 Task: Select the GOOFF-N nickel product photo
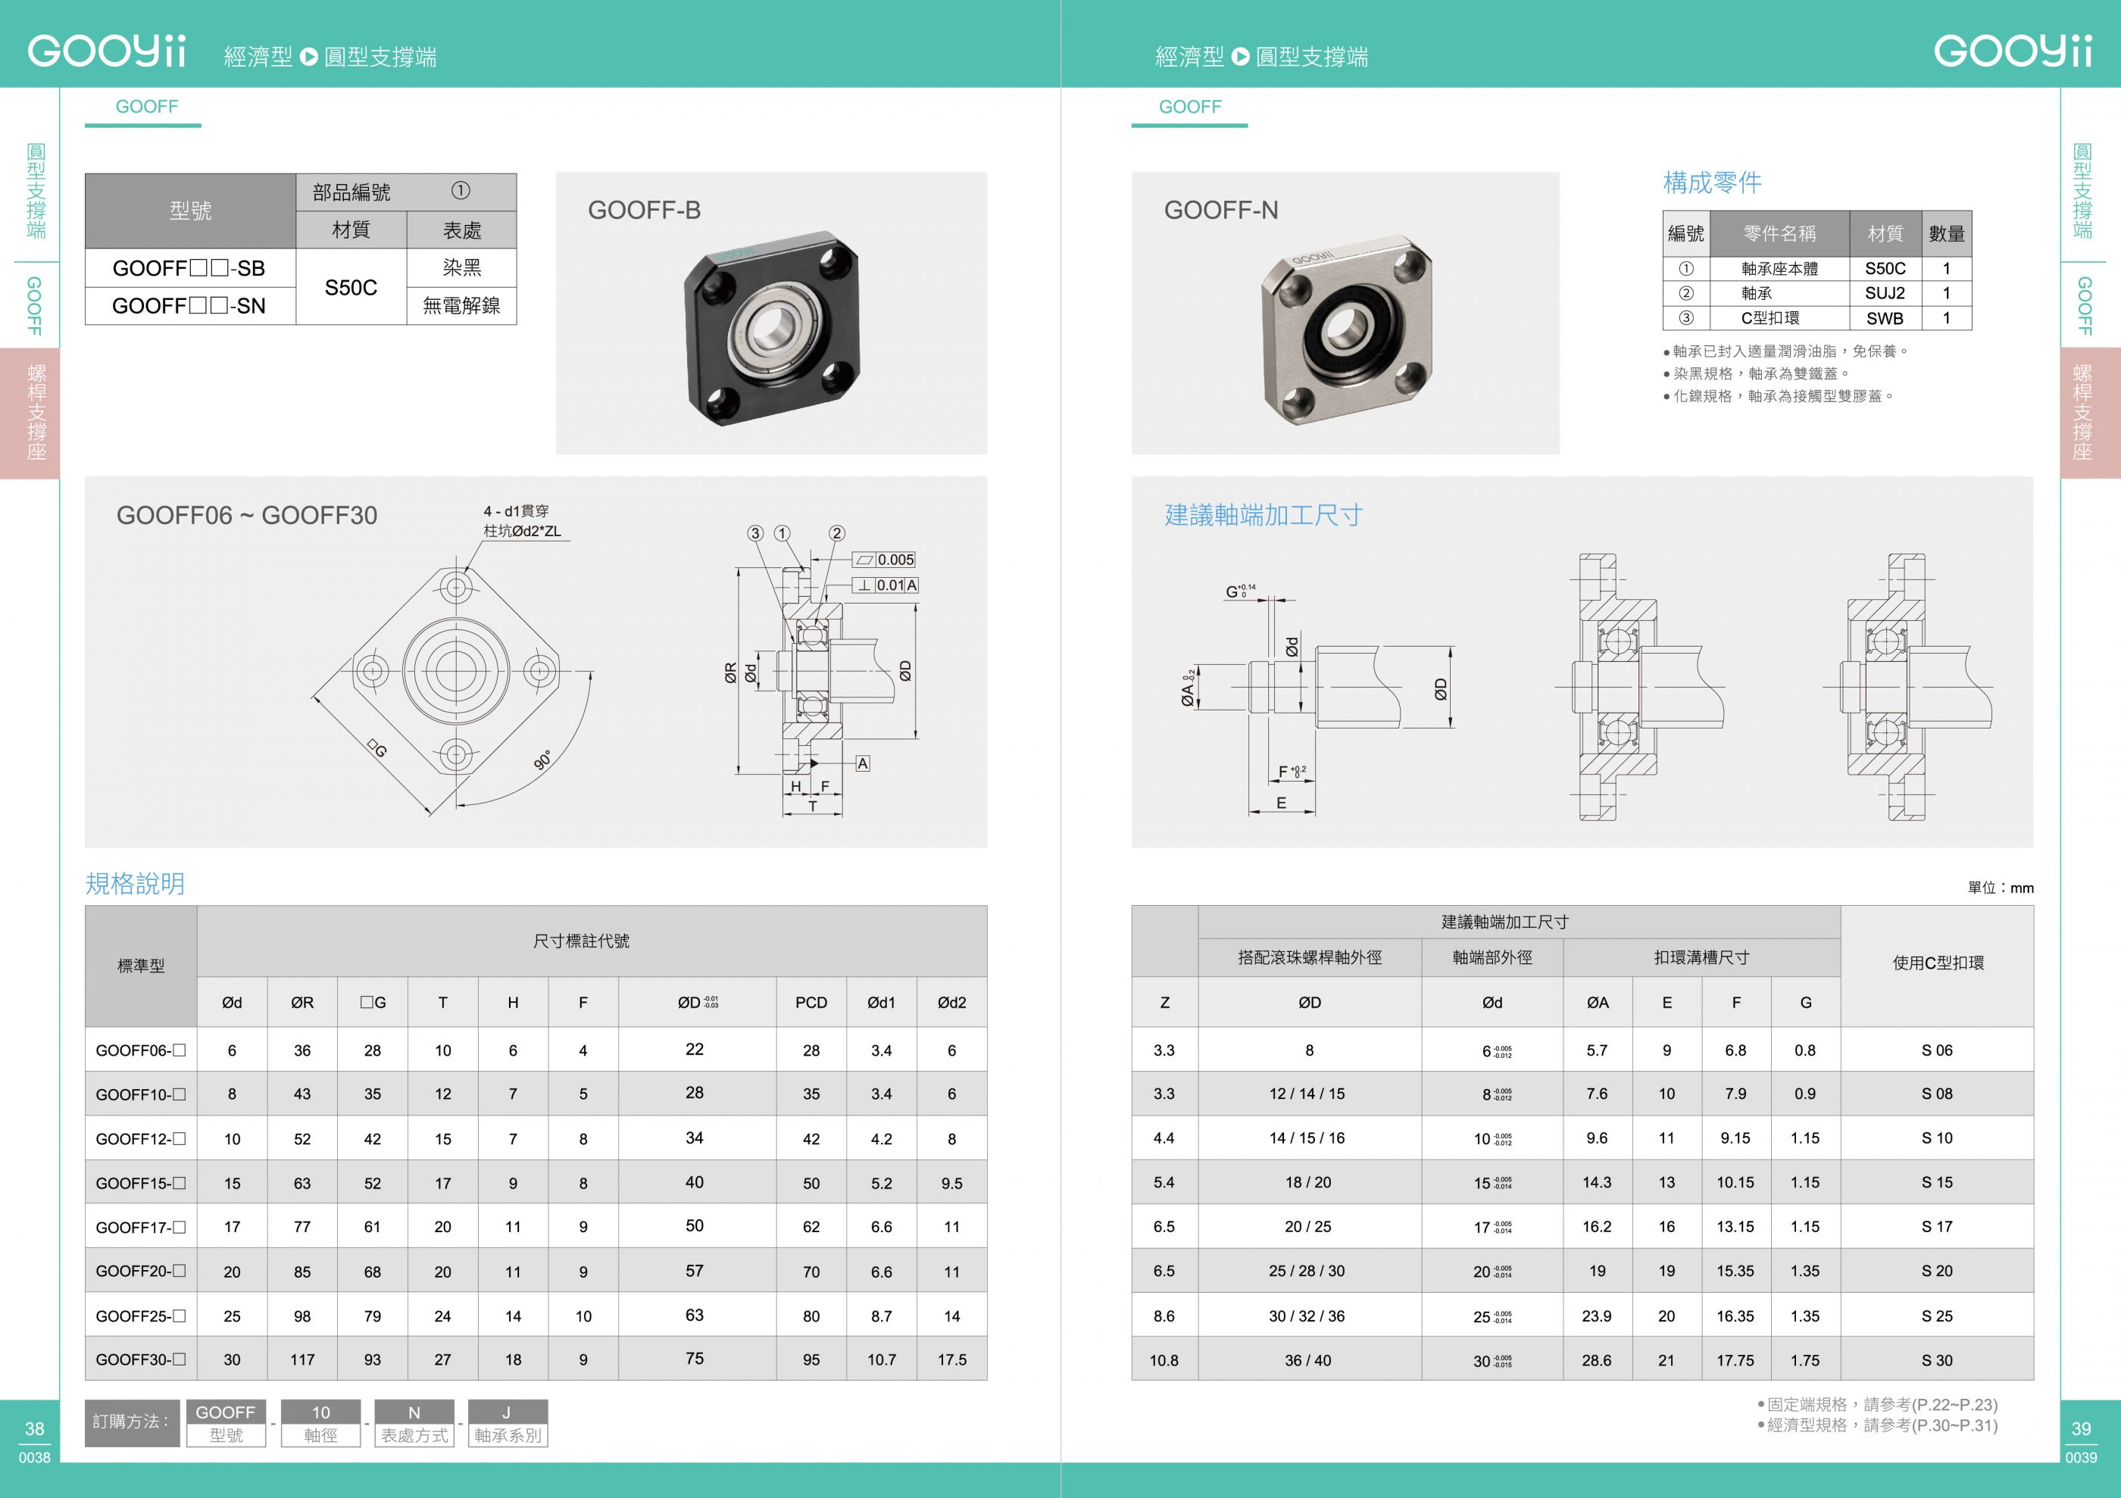point(1347,329)
